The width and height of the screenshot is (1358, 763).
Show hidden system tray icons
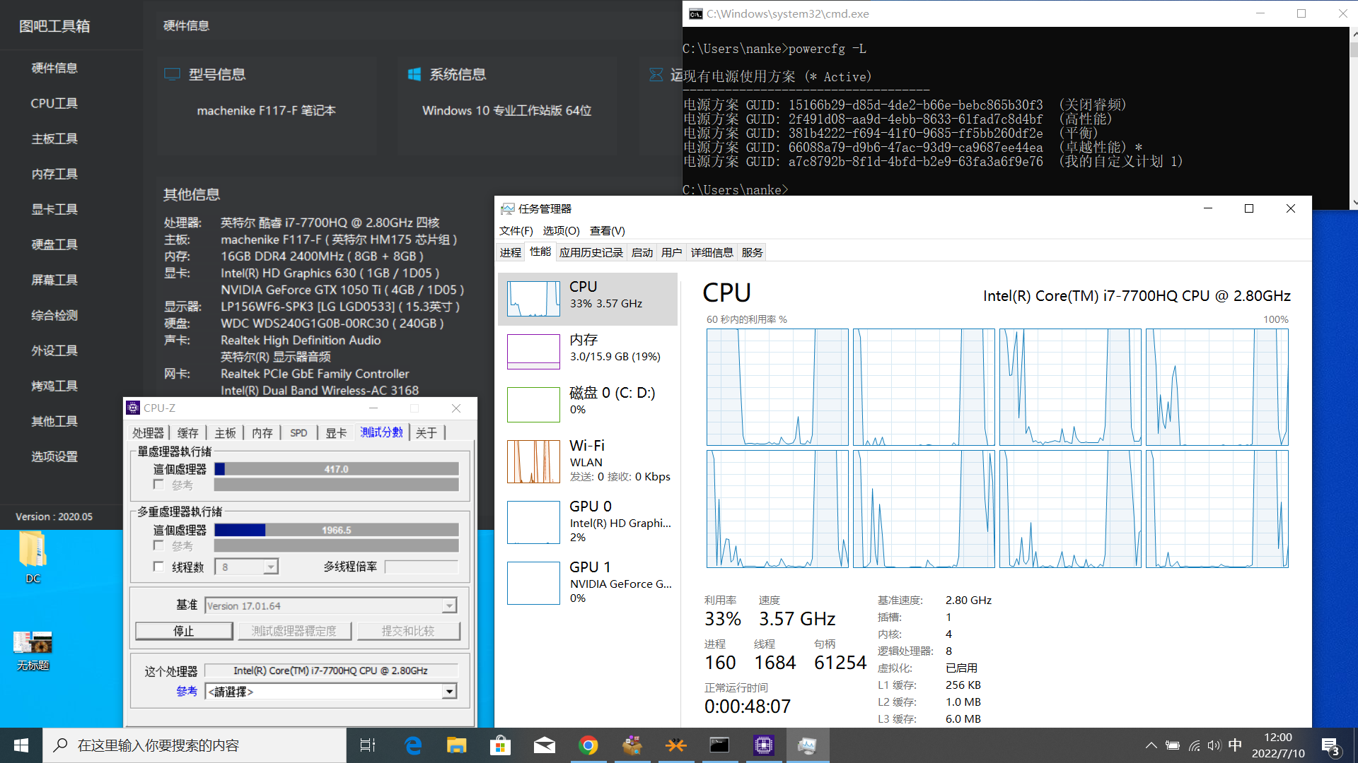point(1151,745)
